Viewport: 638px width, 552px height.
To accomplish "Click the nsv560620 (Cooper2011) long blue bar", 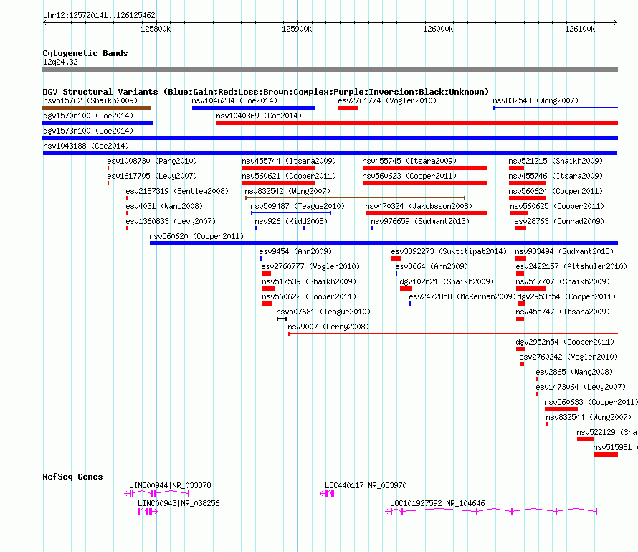I will [x=384, y=243].
